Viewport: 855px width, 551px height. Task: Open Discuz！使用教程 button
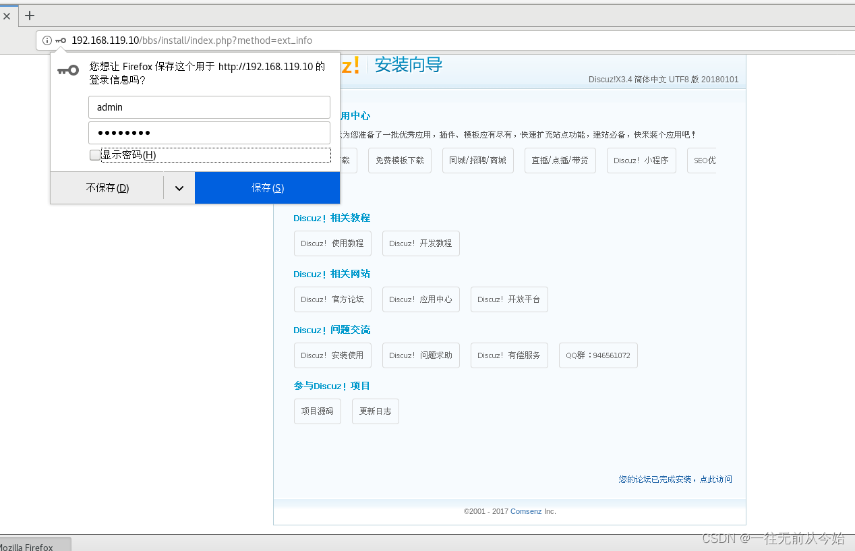[332, 243]
